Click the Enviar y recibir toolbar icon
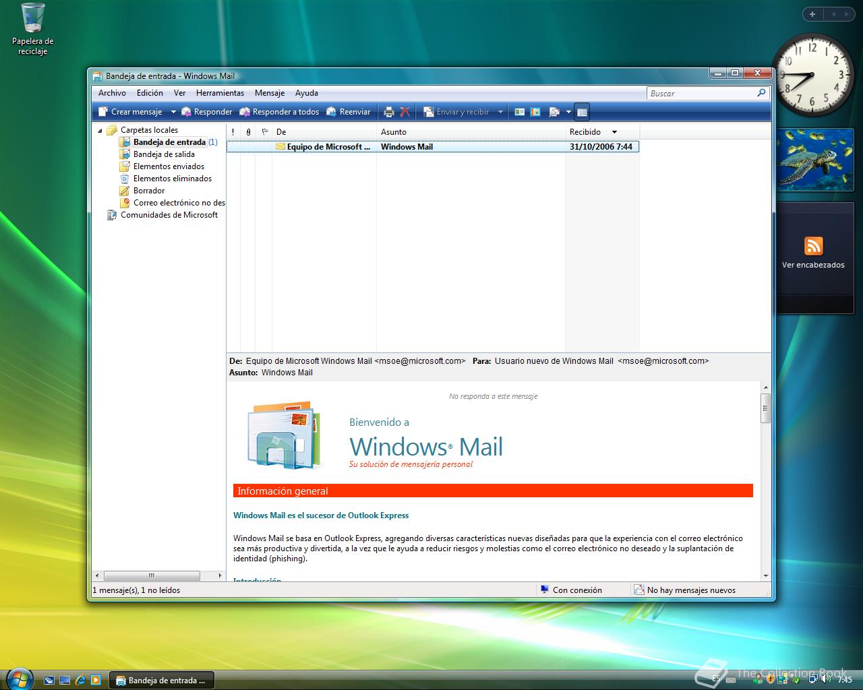The height and width of the screenshot is (690, 863). tap(429, 111)
